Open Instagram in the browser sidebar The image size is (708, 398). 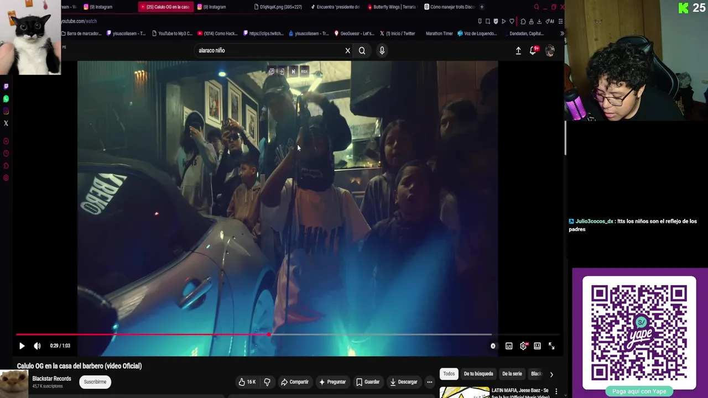click(6, 111)
